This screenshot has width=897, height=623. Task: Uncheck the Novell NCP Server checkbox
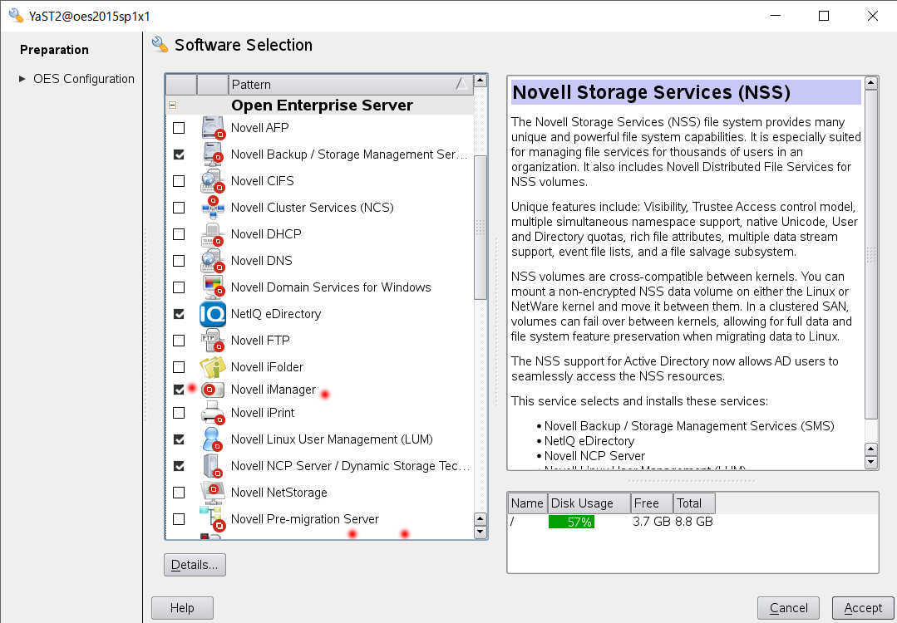[179, 466]
